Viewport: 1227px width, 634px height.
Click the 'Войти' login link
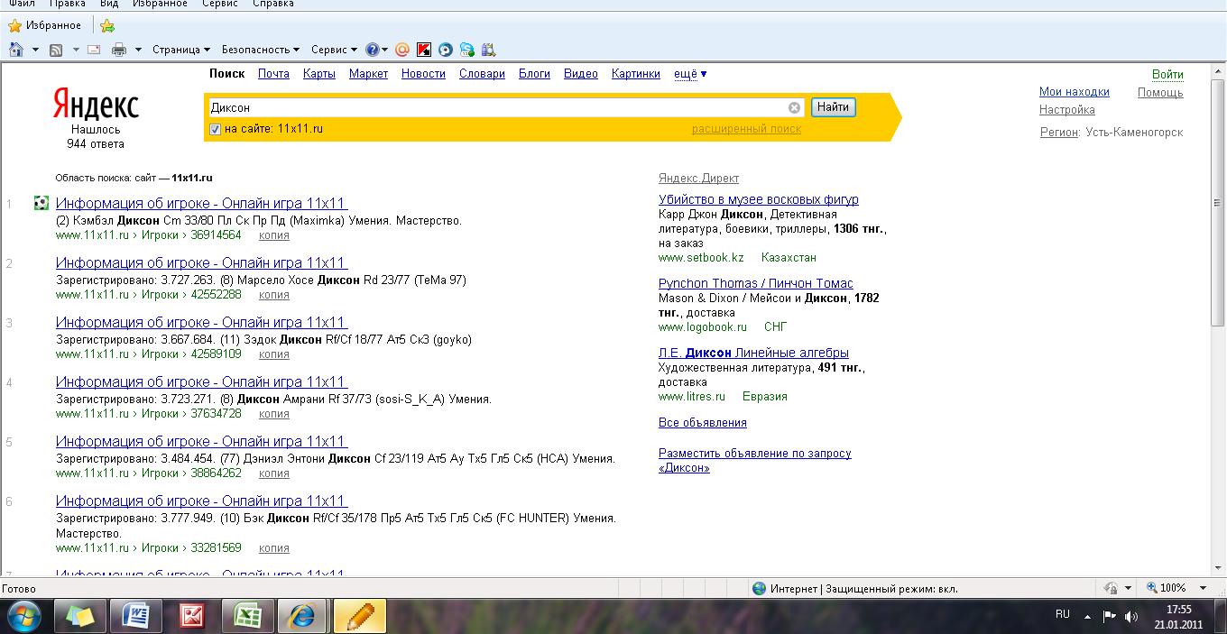[x=1167, y=74]
